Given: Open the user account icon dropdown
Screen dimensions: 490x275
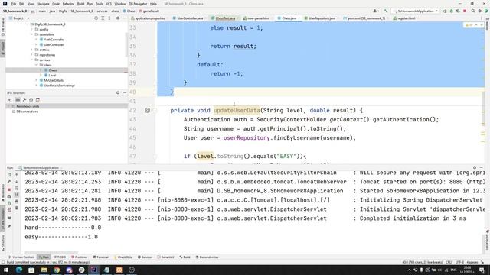Looking at the screenshot, I should point(376,11).
